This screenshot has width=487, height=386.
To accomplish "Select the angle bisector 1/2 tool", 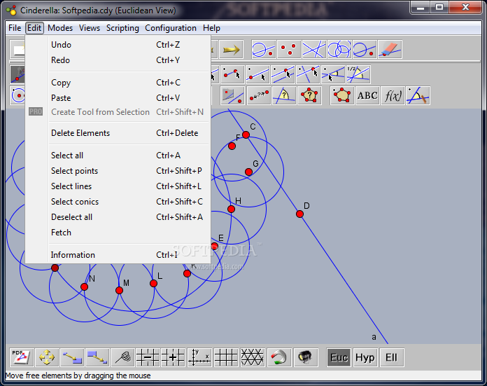I will 358,74.
